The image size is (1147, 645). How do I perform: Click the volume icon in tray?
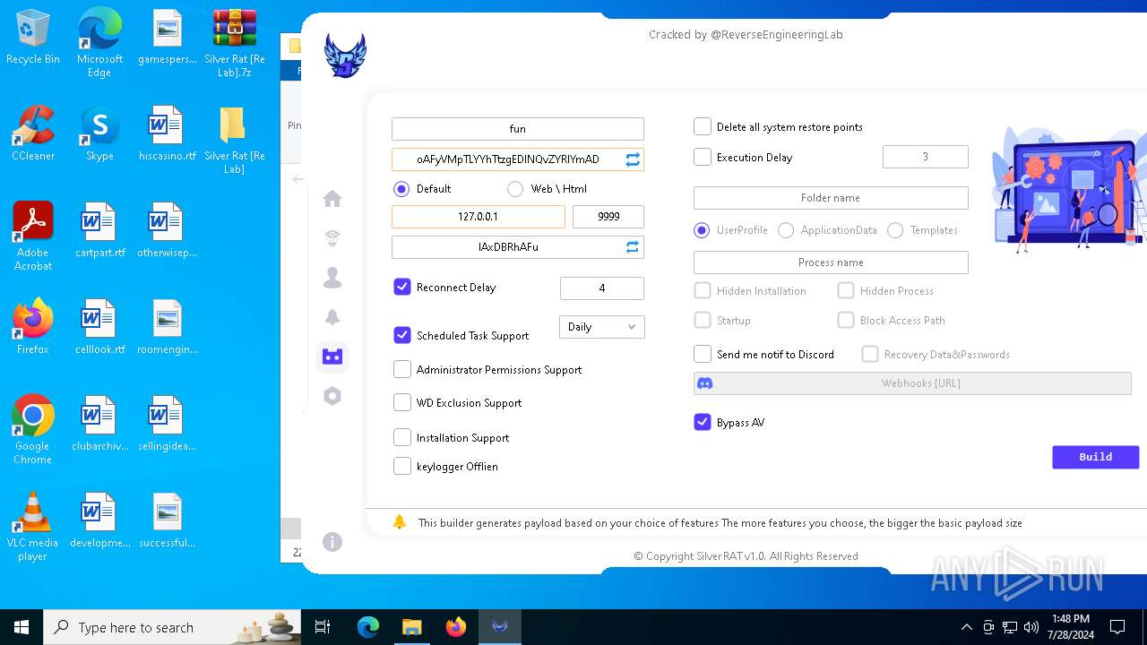(x=1031, y=627)
